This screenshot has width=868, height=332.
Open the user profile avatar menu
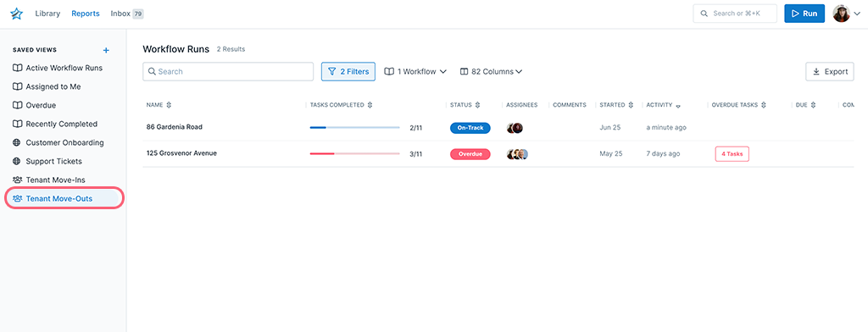point(842,14)
